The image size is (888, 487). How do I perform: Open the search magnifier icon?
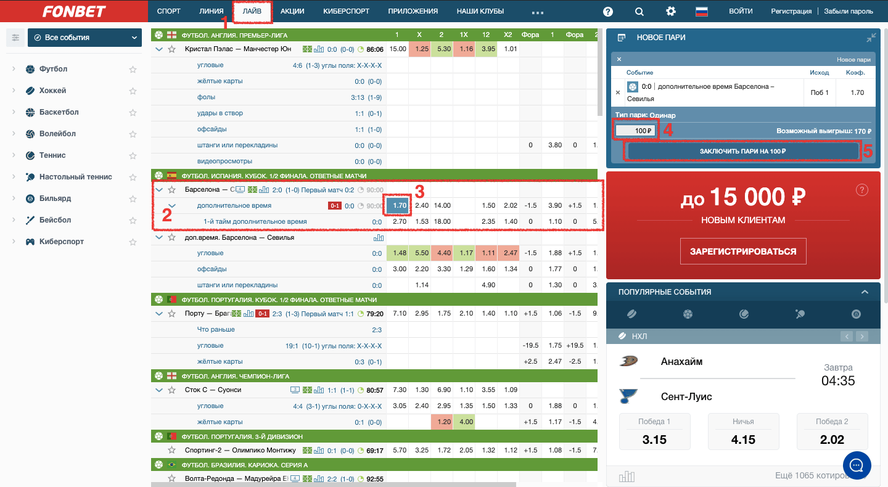(639, 11)
